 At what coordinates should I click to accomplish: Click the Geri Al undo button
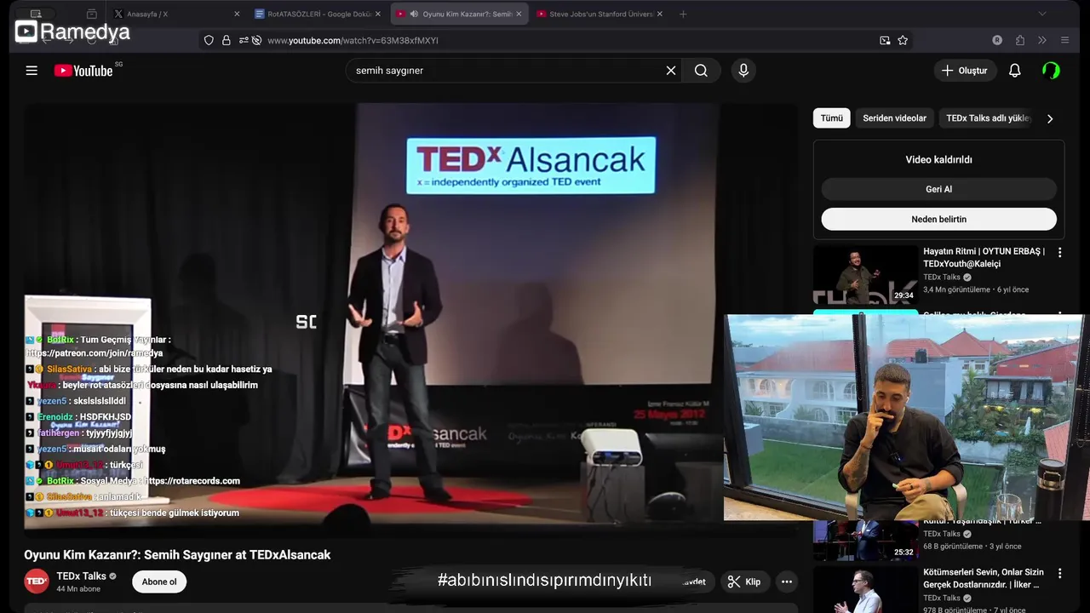pyautogui.click(x=939, y=189)
